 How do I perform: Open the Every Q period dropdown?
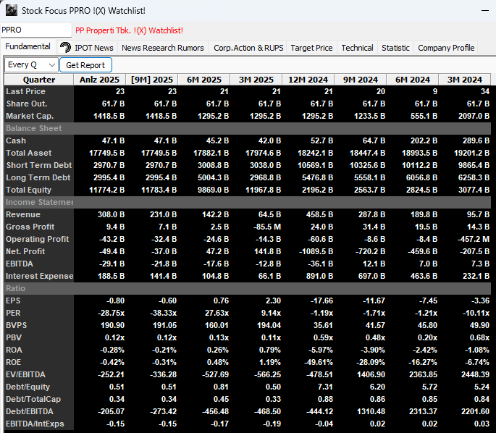click(30, 65)
